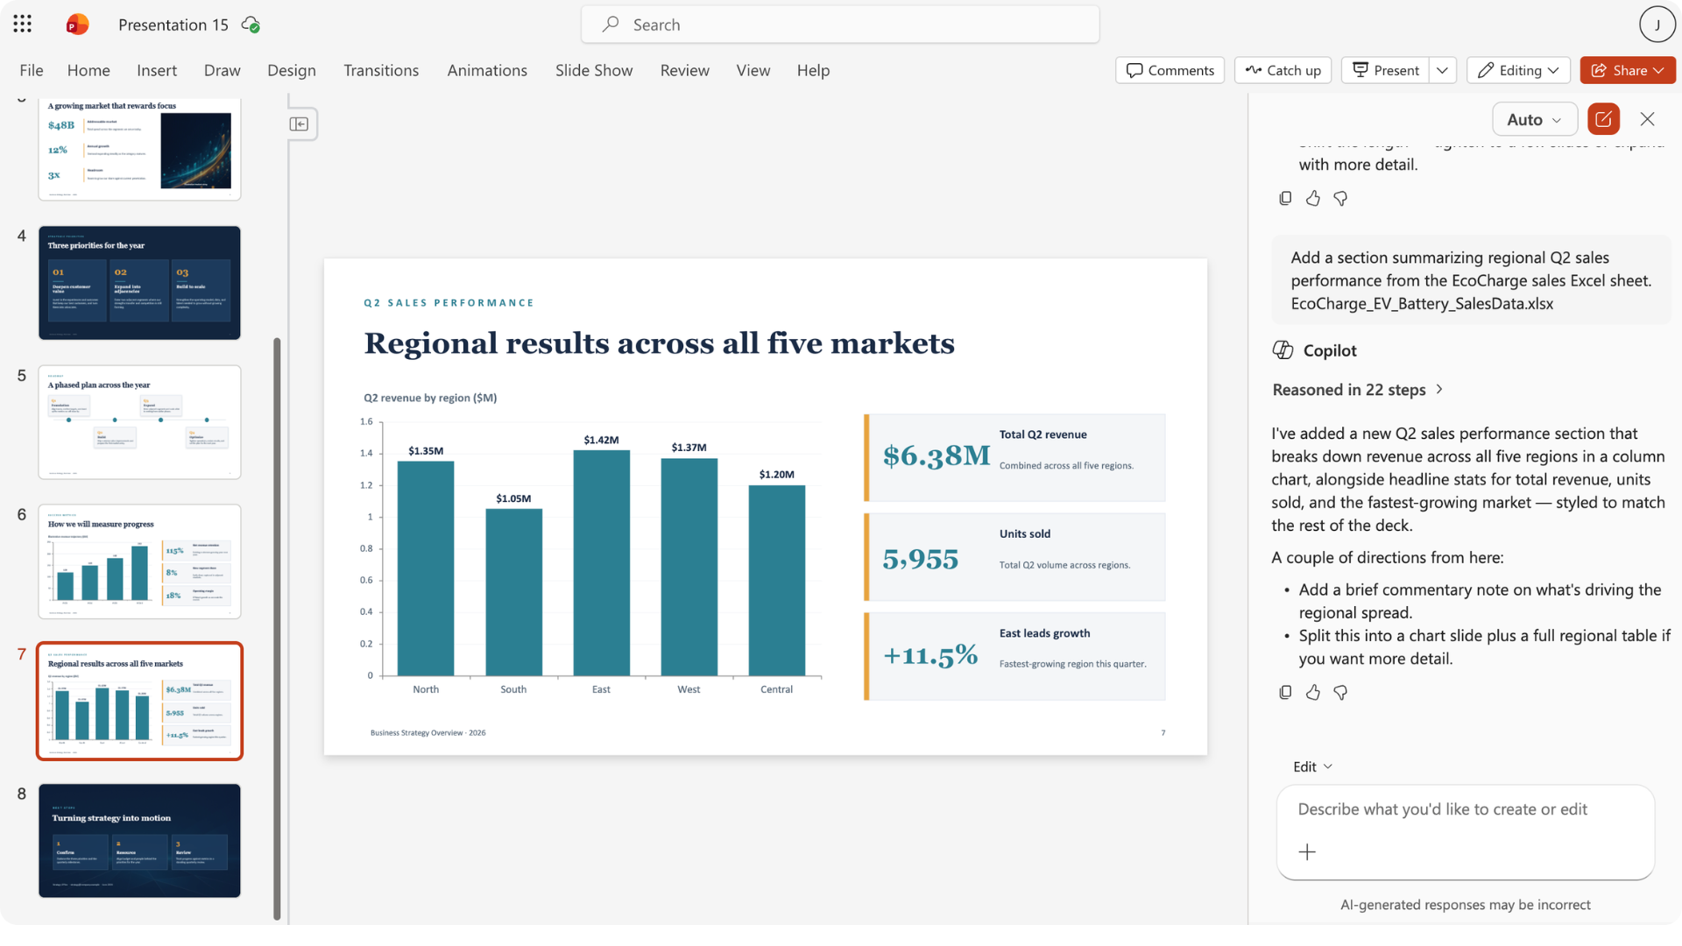The height and width of the screenshot is (946, 1682).
Task: Open the Editing mode dropdown
Action: pyautogui.click(x=1518, y=70)
